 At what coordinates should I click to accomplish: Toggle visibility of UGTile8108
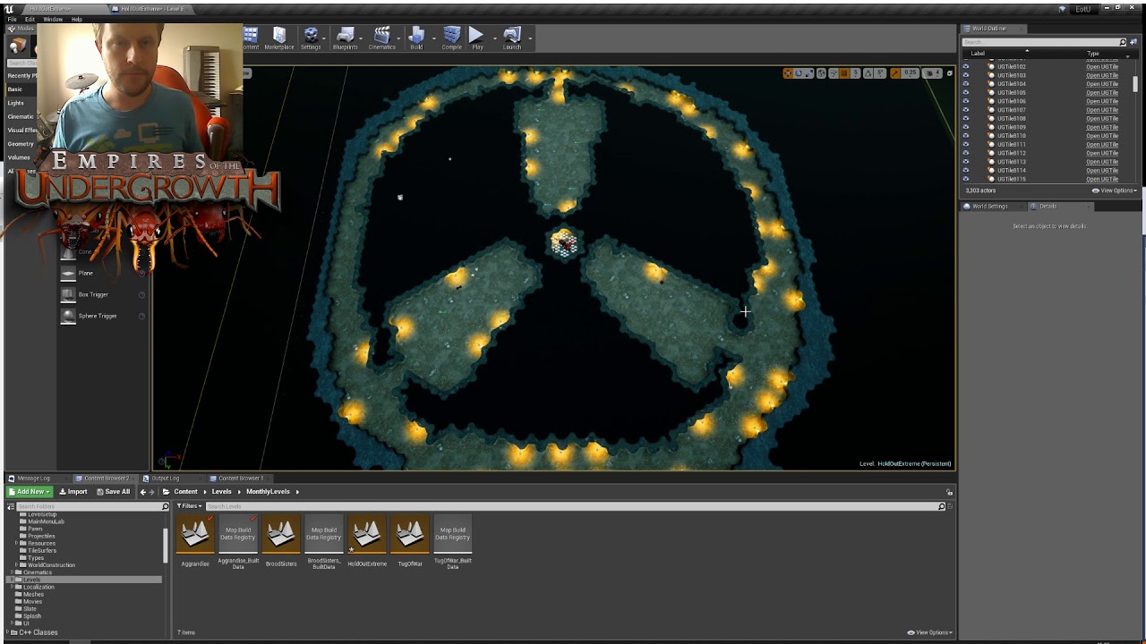click(965, 119)
